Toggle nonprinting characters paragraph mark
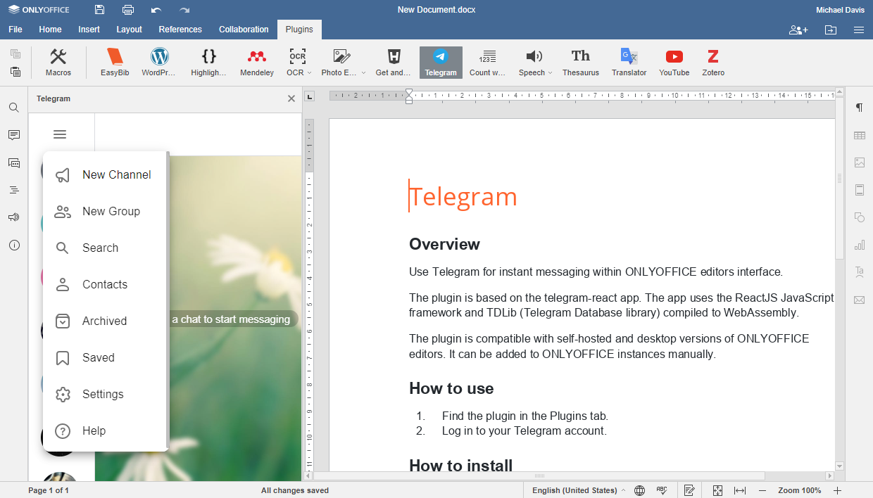This screenshot has height=498, width=873. pos(859,108)
